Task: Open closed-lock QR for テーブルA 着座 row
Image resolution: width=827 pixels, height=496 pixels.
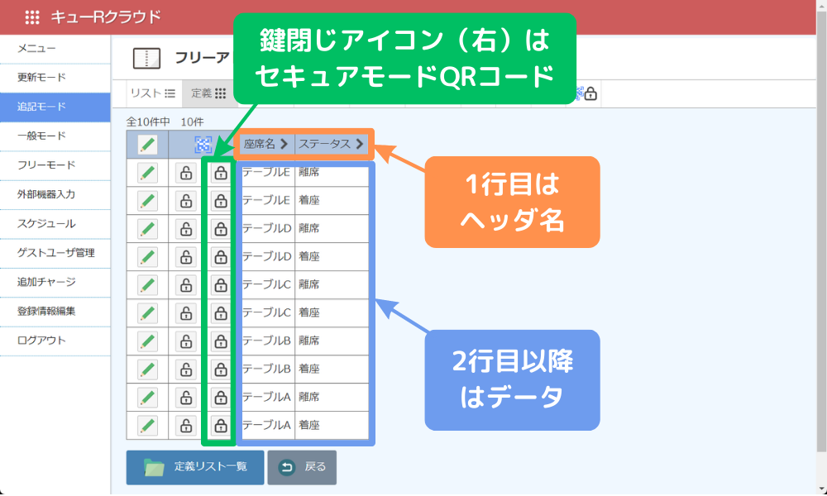Action: [x=221, y=426]
